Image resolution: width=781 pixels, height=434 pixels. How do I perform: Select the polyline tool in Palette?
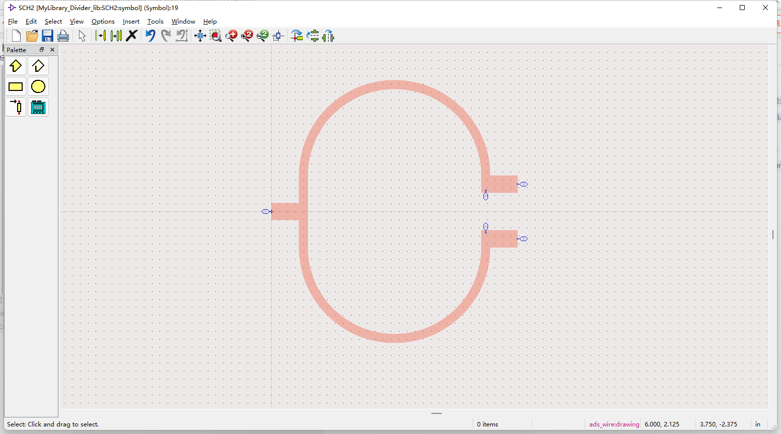click(x=38, y=66)
